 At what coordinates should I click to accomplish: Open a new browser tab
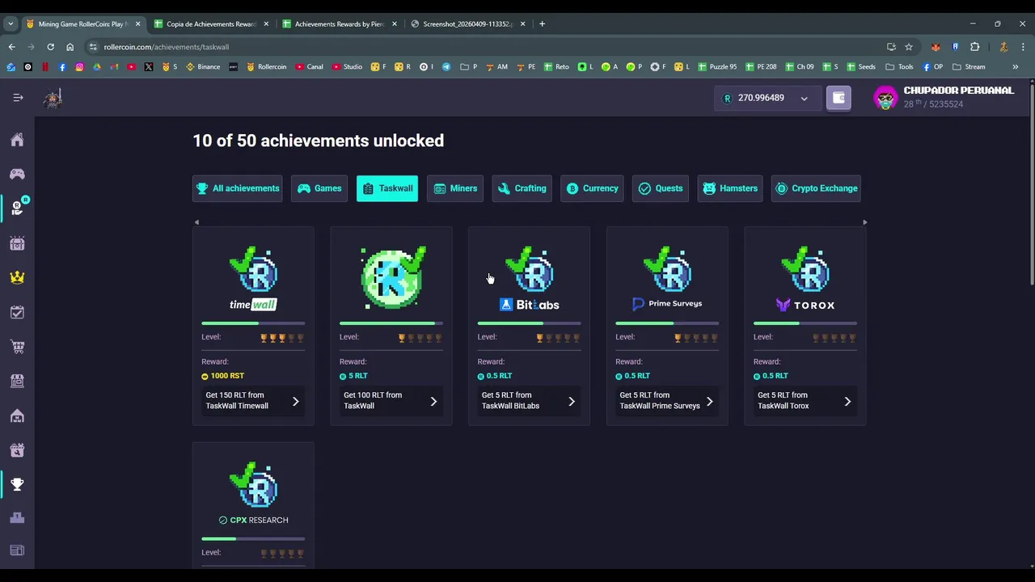[542, 23]
